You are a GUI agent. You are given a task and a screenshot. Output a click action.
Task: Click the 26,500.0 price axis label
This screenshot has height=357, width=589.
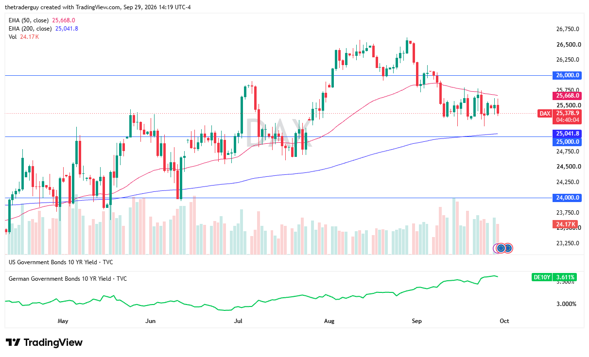(x=568, y=45)
